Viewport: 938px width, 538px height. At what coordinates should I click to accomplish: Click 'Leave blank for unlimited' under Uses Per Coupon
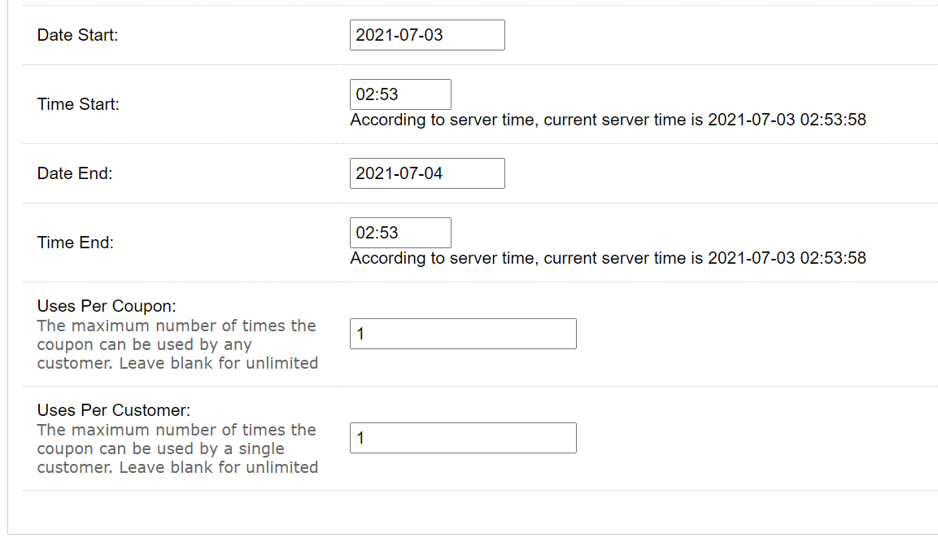click(x=218, y=363)
